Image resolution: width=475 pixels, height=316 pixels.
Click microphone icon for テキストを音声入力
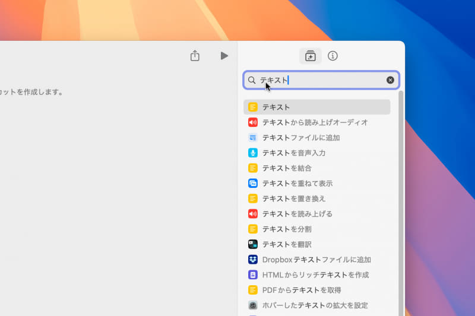pos(253,153)
